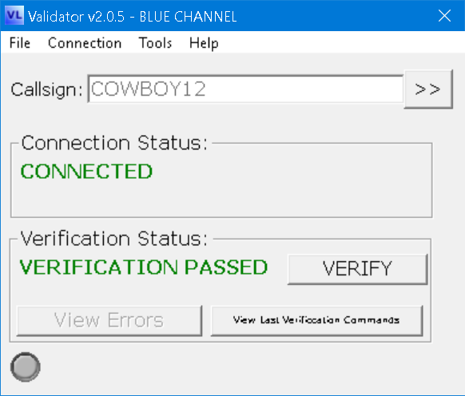Image resolution: width=465 pixels, height=396 pixels.
Task: Click the green CONNECTED status text
Action: (86, 172)
